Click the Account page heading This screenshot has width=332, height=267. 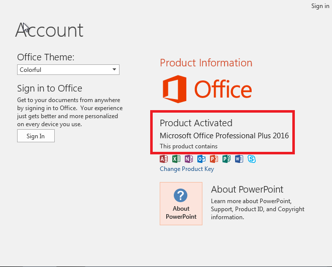(49, 31)
